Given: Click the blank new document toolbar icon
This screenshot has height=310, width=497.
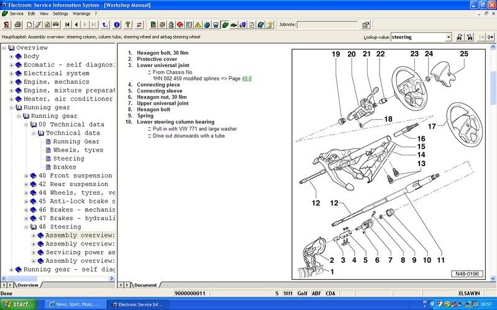Looking at the screenshot, I should (x=29, y=25).
